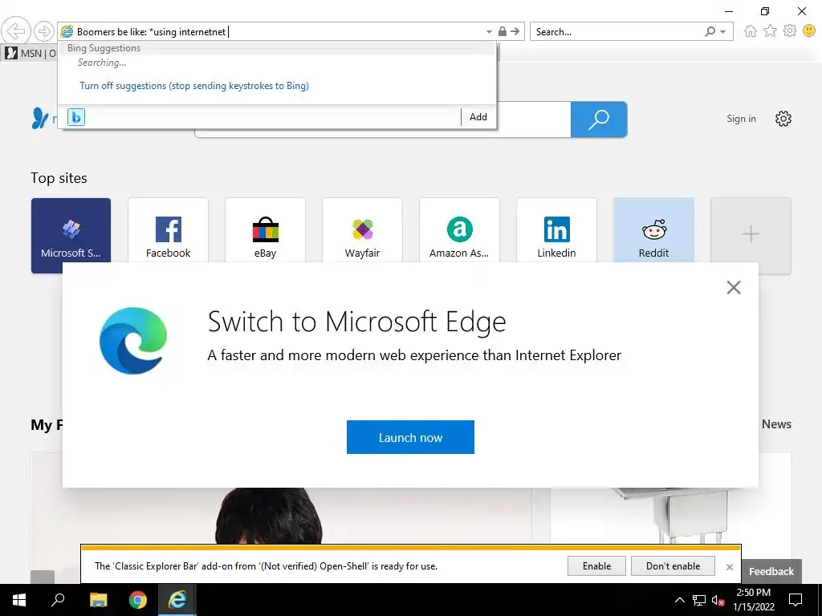Open MSN page settings gear
822x616 pixels.
pos(783,119)
